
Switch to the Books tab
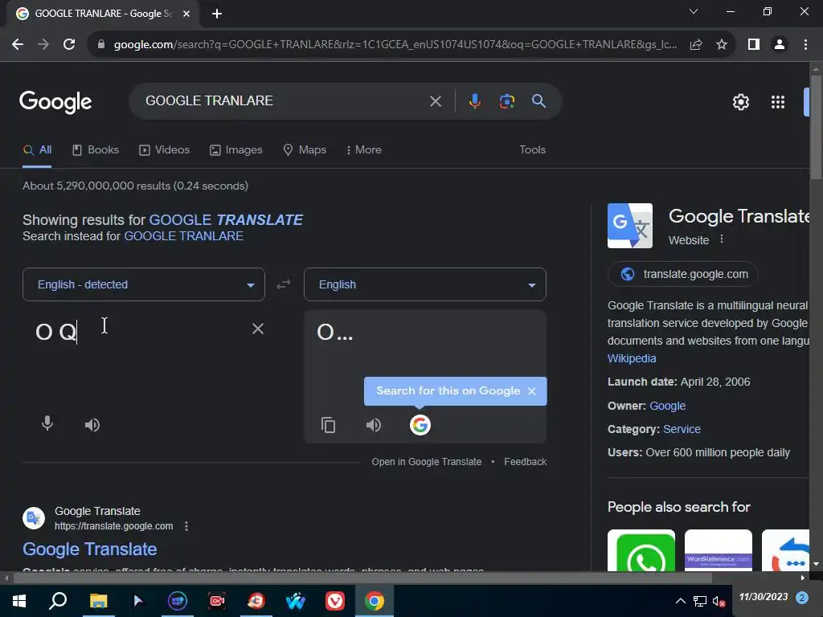pyautogui.click(x=96, y=150)
